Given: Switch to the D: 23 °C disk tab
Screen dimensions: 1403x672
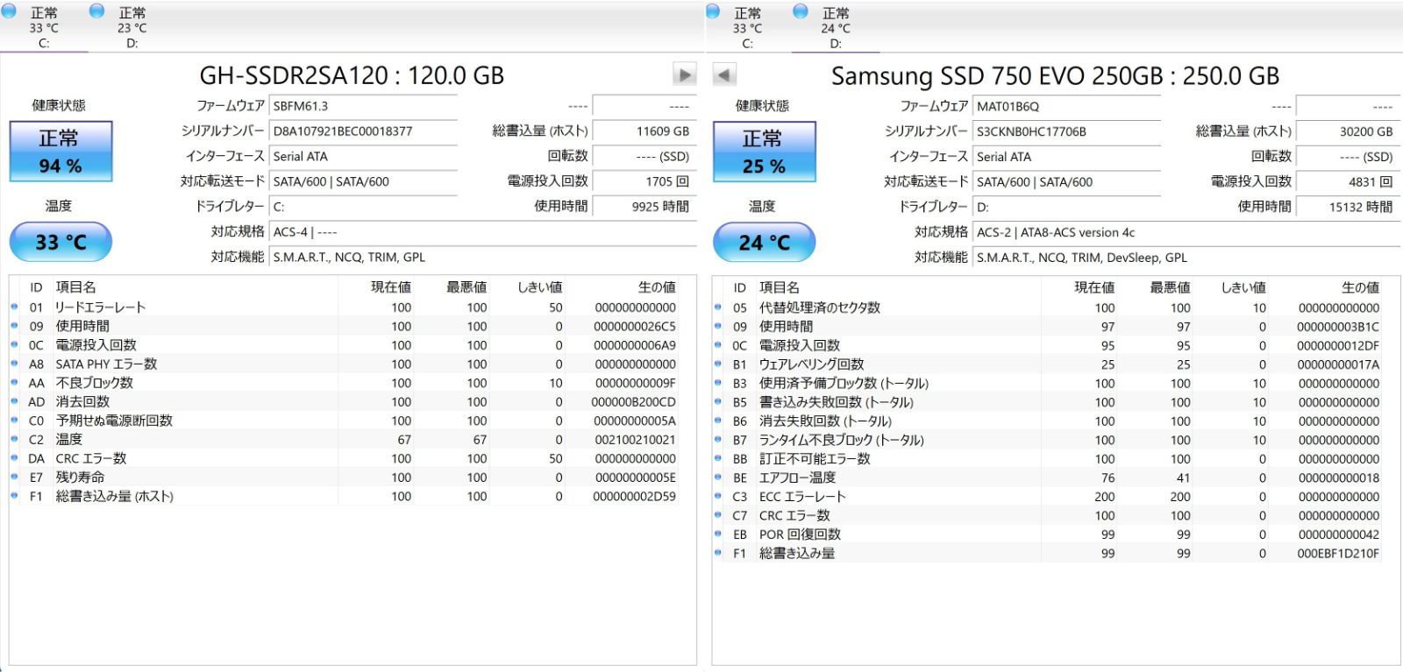Looking at the screenshot, I should (132, 26).
